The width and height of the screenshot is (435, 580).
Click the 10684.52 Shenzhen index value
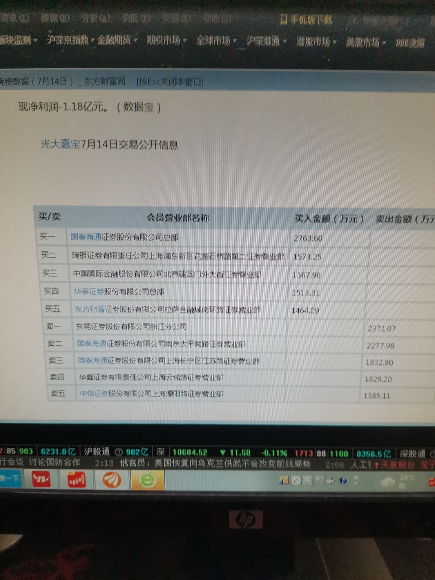(x=190, y=452)
